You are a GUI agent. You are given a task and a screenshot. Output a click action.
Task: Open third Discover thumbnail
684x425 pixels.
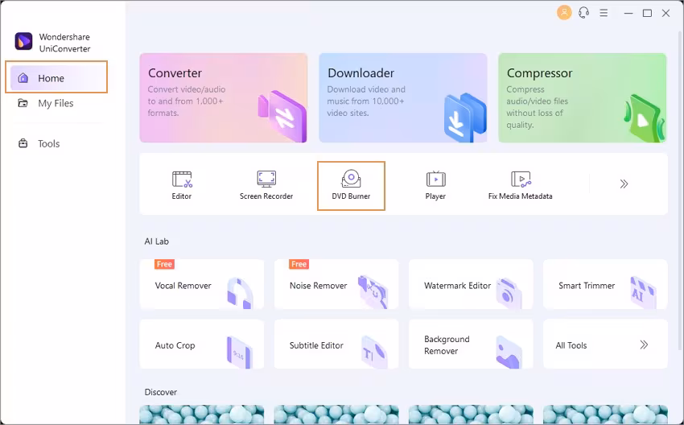click(471, 415)
